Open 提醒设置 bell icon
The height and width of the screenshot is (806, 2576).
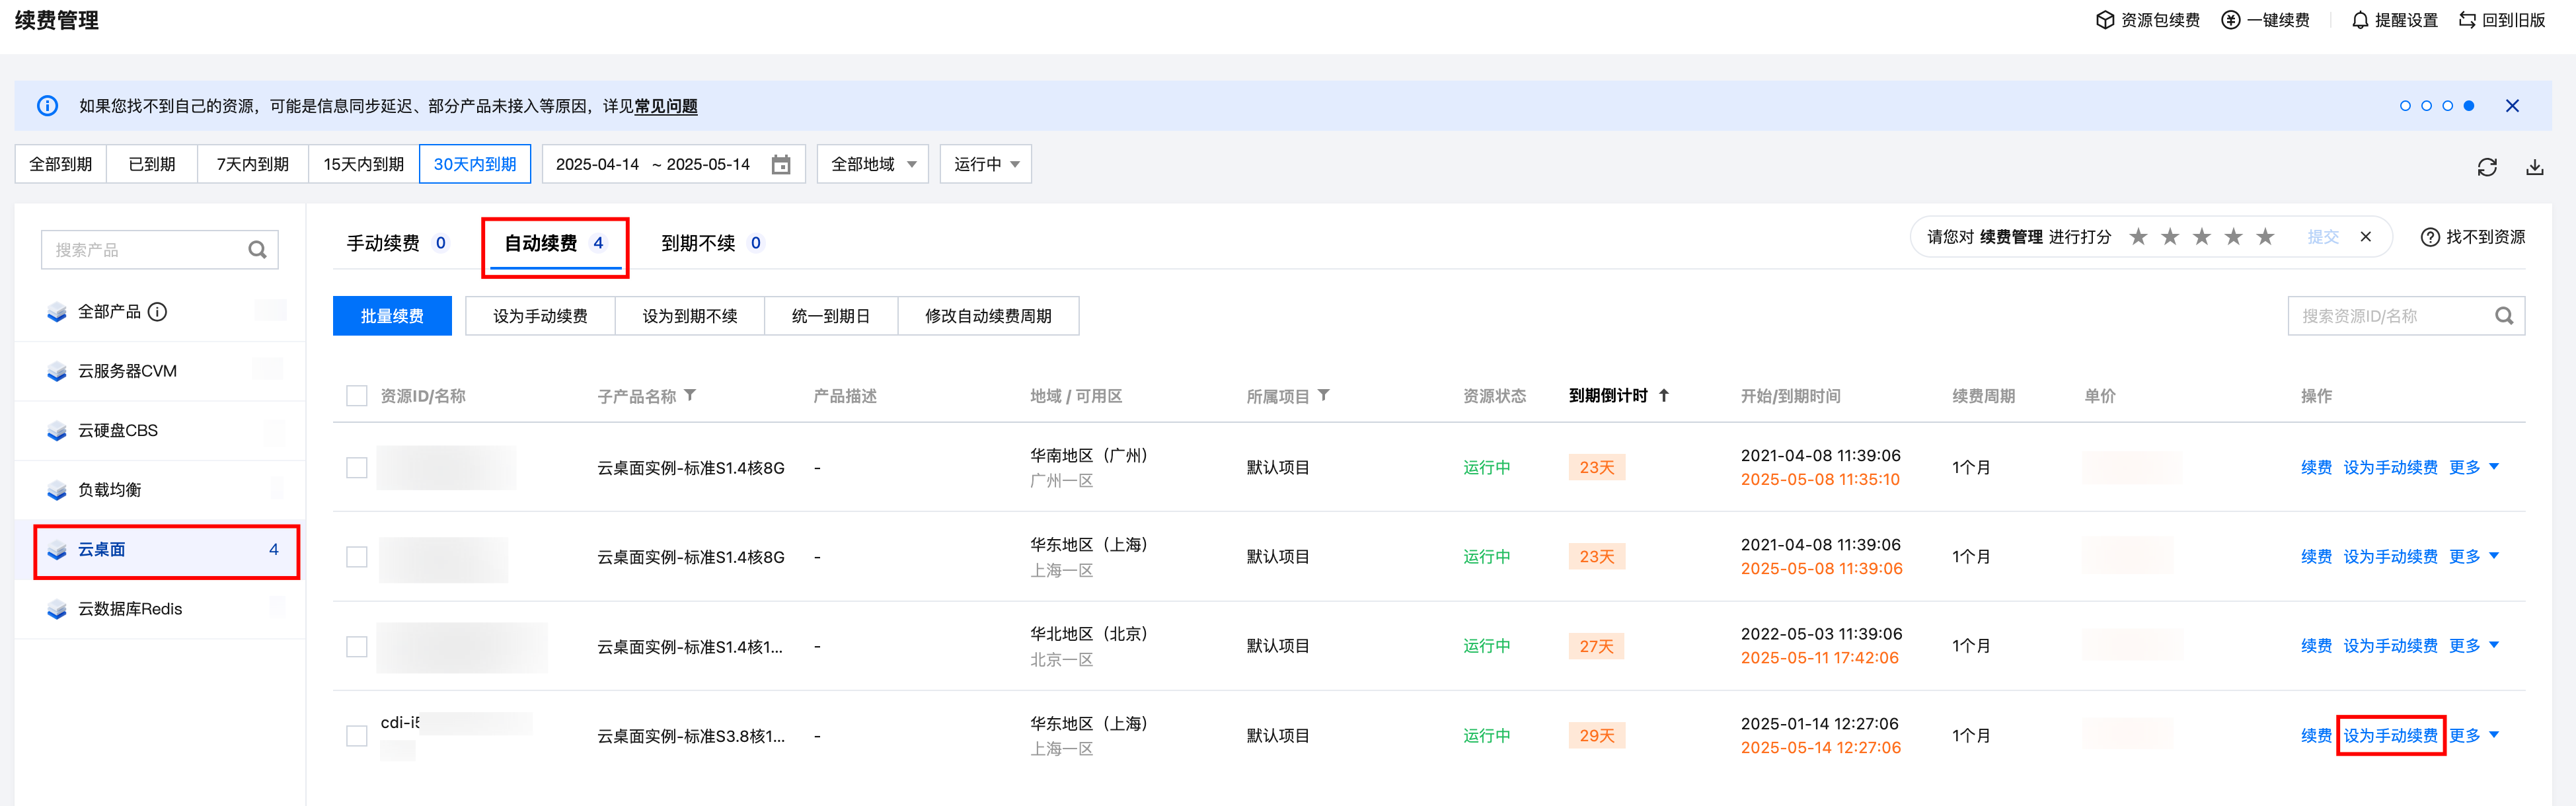pyautogui.click(x=2360, y=20)
